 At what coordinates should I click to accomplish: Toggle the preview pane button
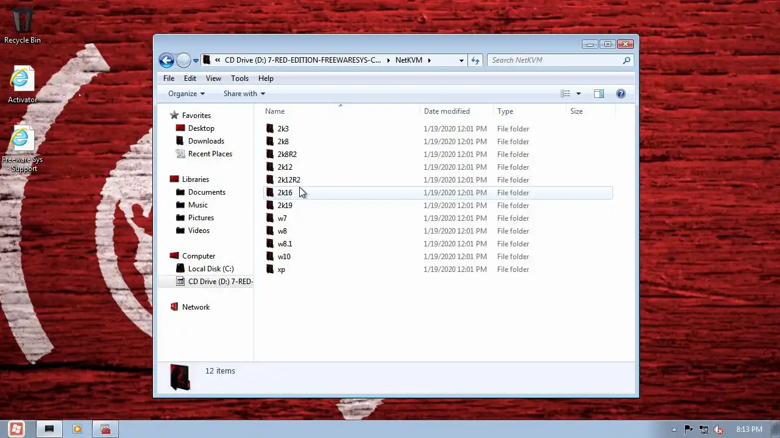click(599, 94)
